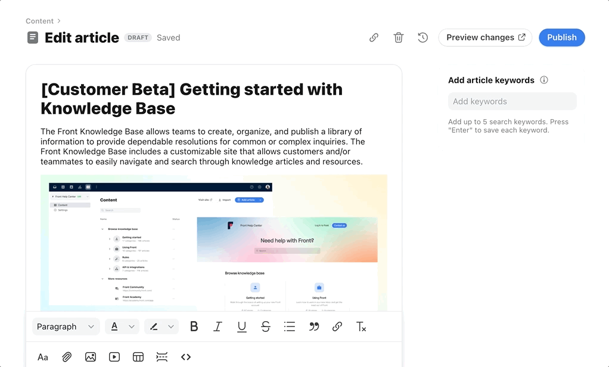The height and width of the screenshot is (367, 609).
Task: Toggle italic formatting
Action: coord(218,326)
